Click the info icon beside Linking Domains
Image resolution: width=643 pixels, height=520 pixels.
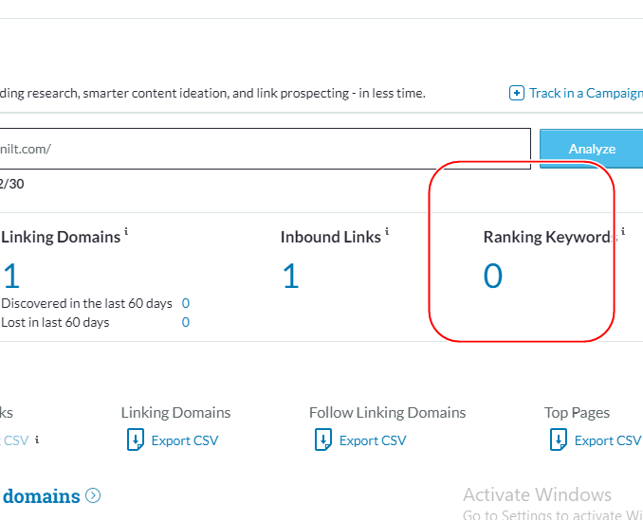coord(126,231)
